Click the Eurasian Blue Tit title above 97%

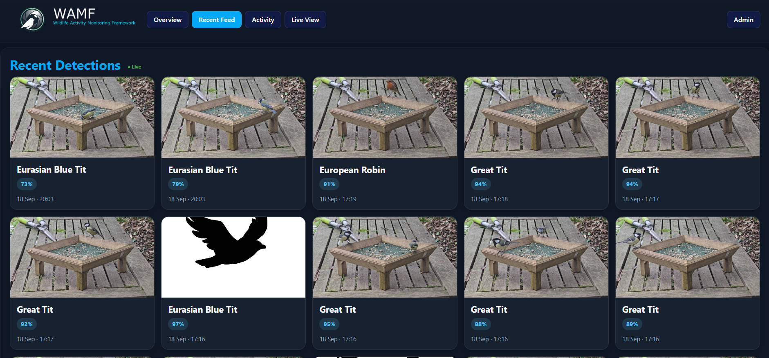point(203,309)
